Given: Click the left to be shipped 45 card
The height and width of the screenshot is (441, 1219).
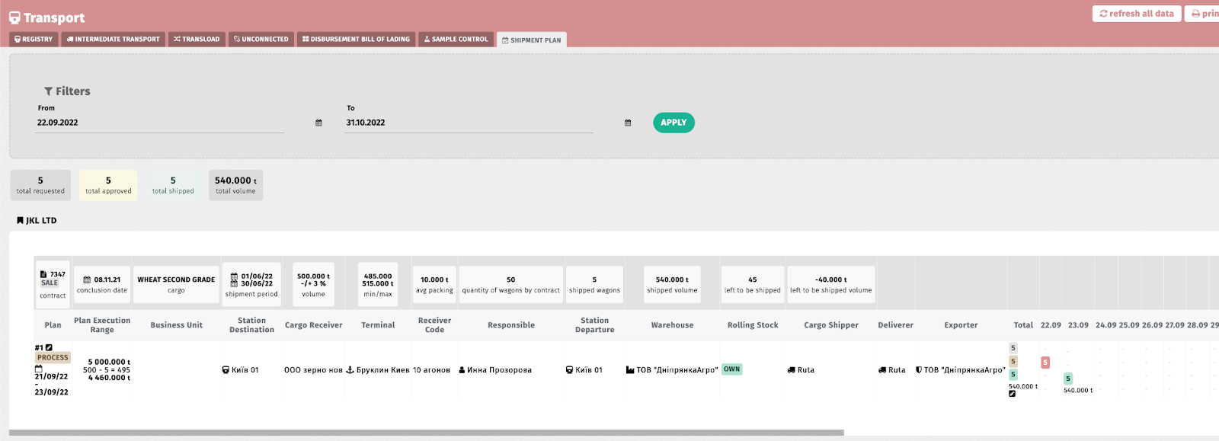Looking at the screenshot, I should pyautogui.click(x=752, y=284).
